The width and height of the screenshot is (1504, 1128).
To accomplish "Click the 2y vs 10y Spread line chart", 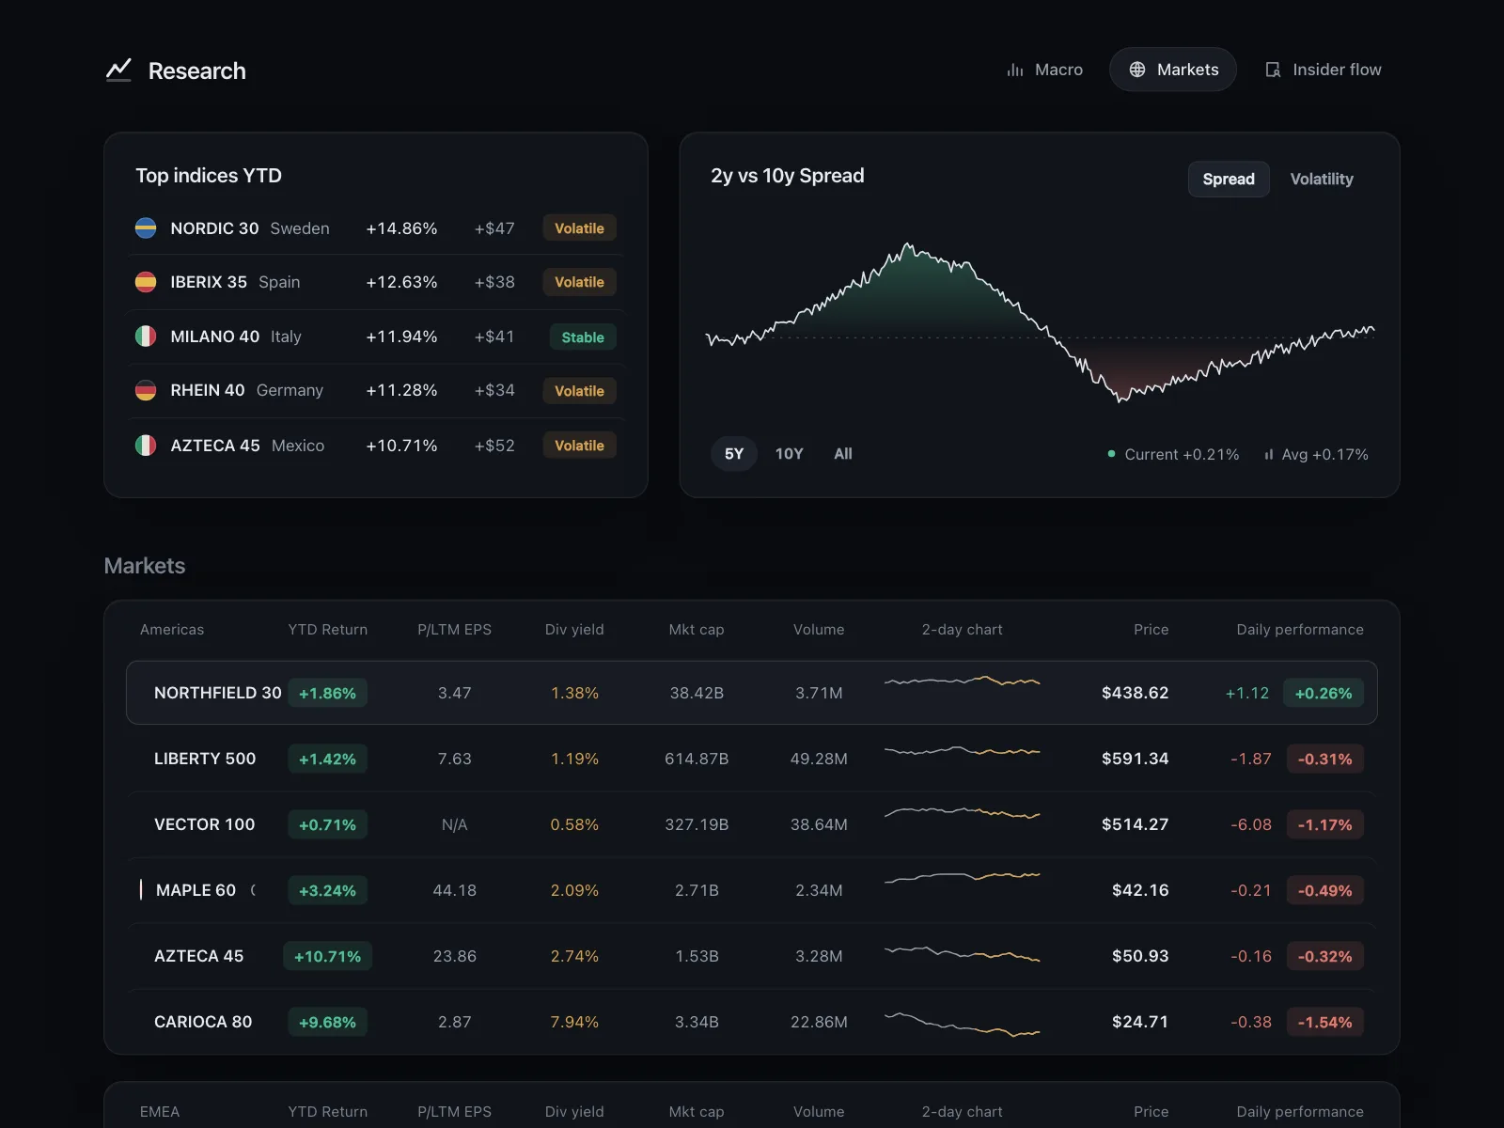I will [1040, 322].
